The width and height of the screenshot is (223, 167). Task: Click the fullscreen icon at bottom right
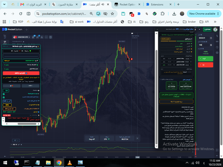[217, 150]
